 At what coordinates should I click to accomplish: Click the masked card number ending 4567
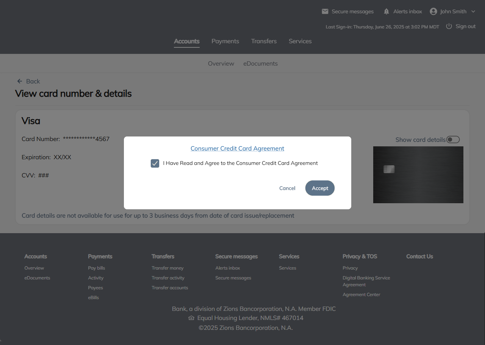[86, 139]
